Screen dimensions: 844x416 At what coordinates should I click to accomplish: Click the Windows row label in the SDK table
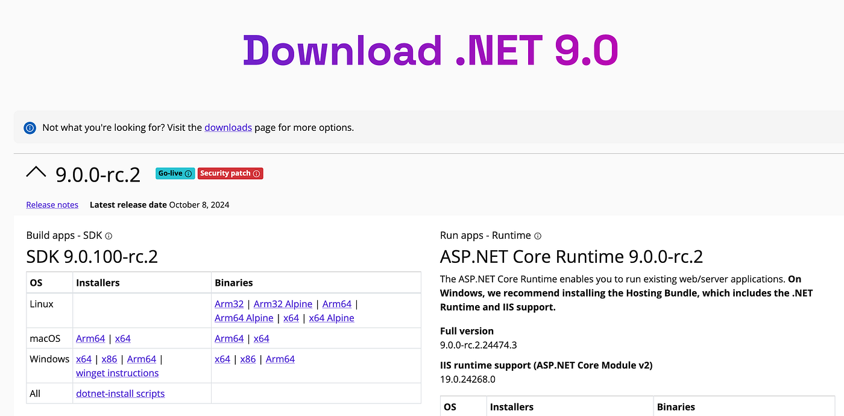tap(49, 359)
